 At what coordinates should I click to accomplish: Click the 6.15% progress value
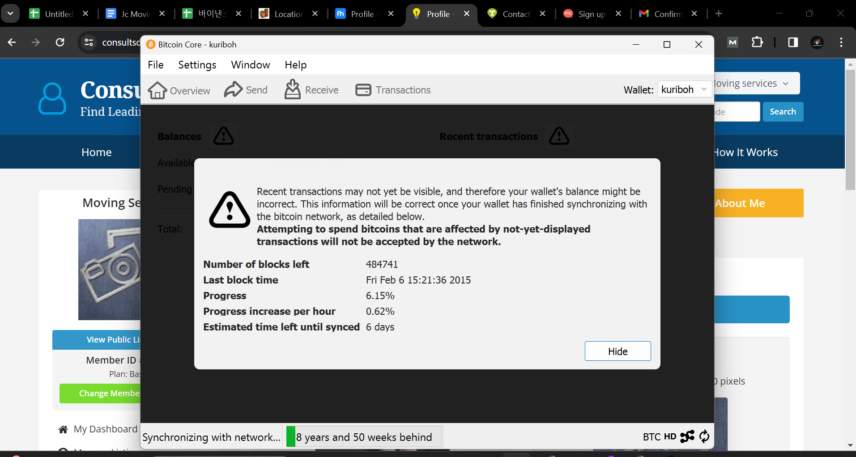380,296
